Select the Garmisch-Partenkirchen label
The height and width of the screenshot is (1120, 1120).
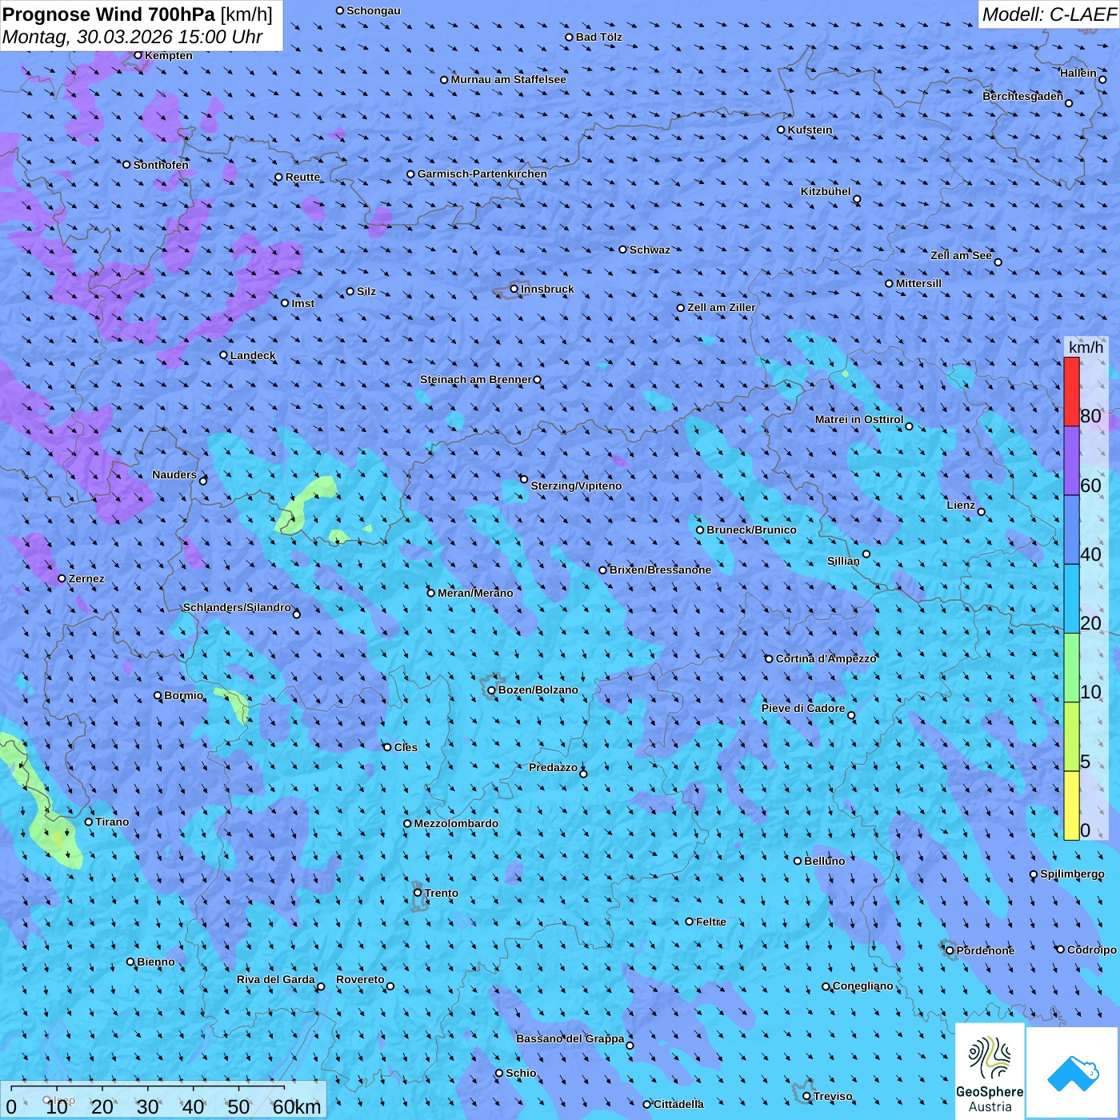pyautogui.click(x=482, y=174)
